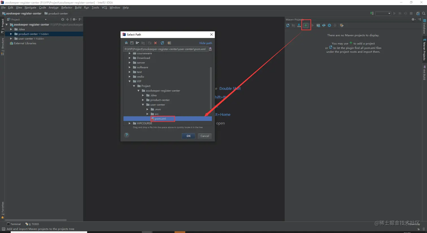Confirm with the OK button

pyautogui.click(x=188, y=136)
